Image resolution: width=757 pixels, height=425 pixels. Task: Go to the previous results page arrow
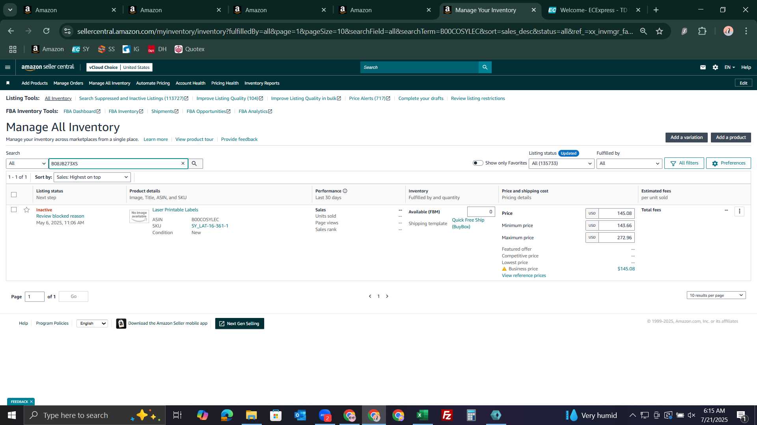pos(370,296)
